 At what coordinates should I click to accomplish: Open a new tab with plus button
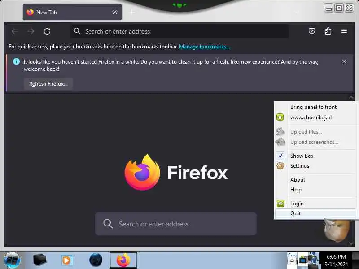click(x=132, y=12)
